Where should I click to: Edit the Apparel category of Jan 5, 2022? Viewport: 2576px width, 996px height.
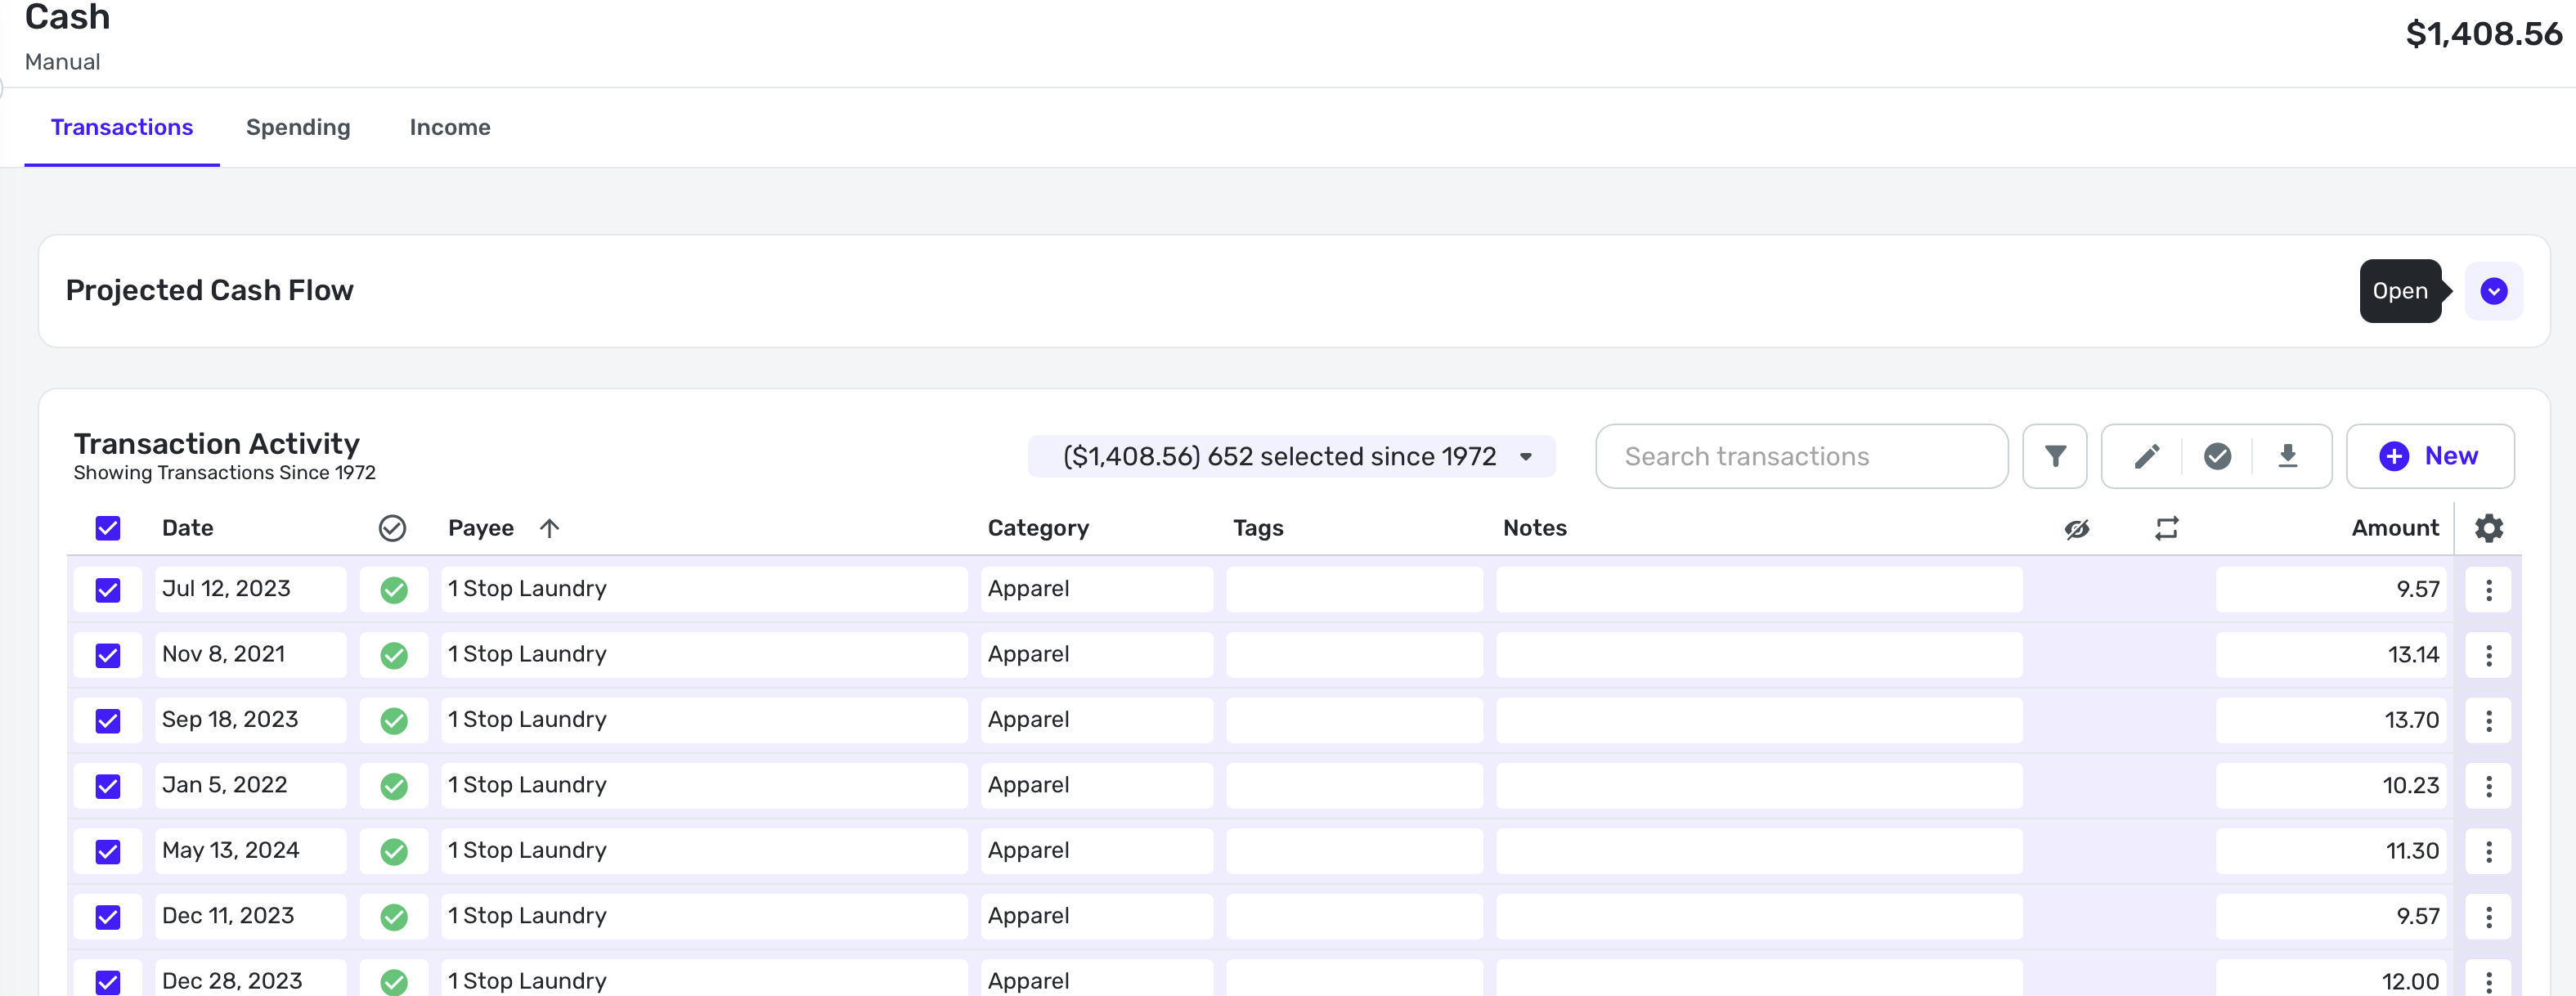pos(1095,785)
